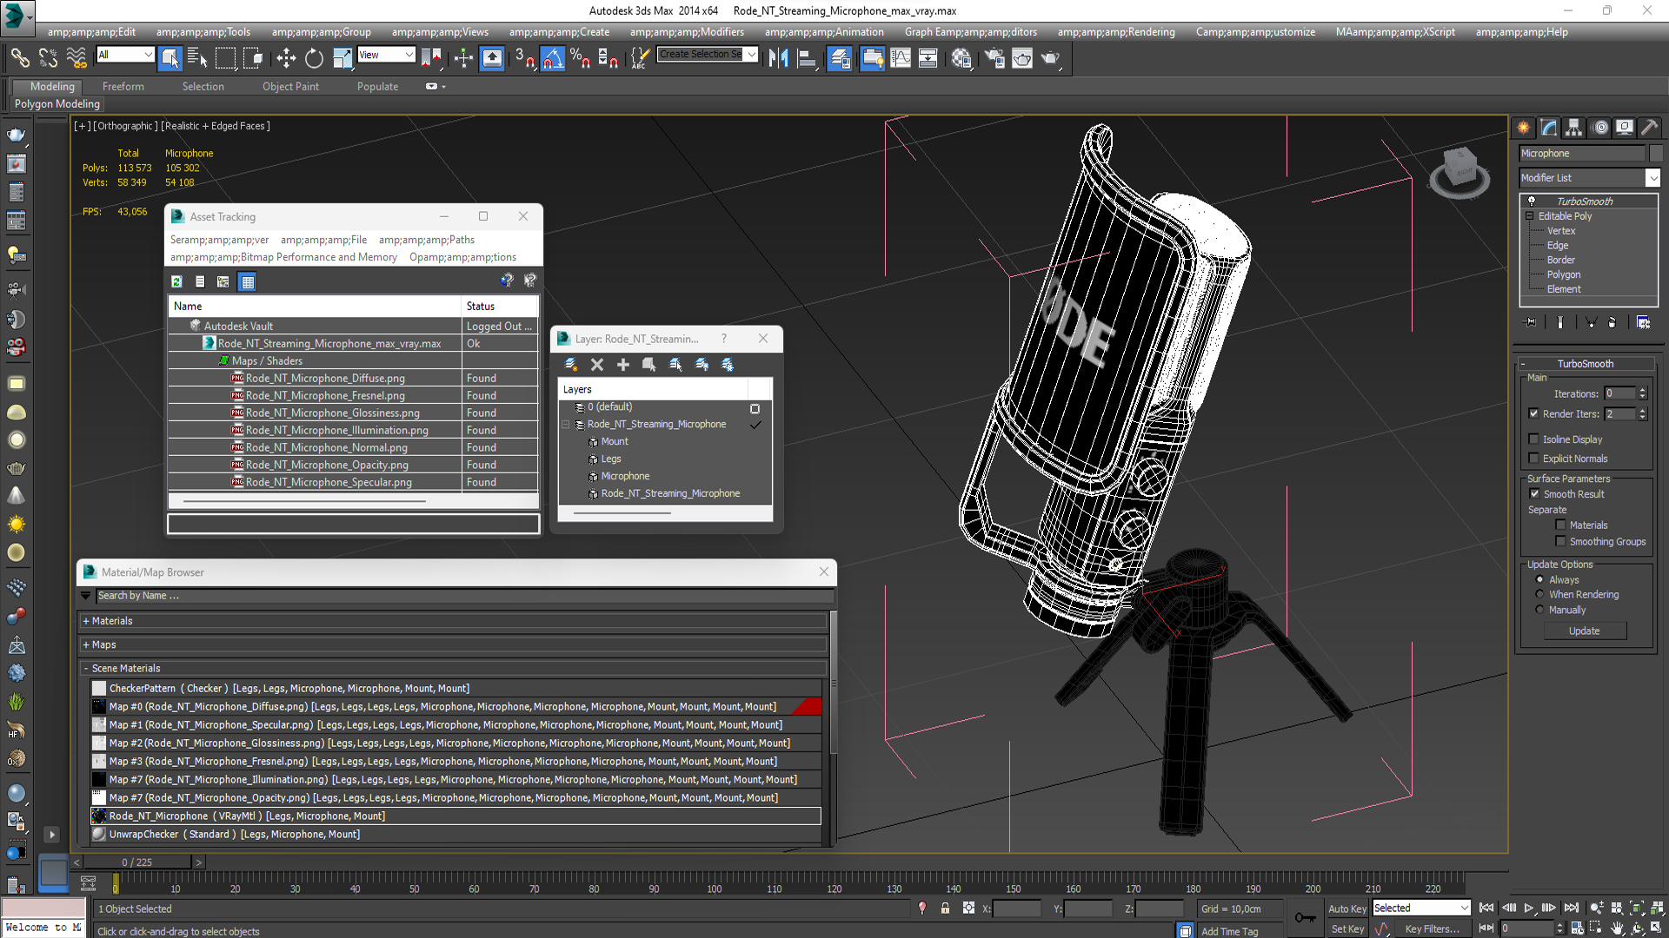The height and width of the screenshot is (938, 1669).
Task: Choose the Select and Rotate tool
Action: point(314,58)
